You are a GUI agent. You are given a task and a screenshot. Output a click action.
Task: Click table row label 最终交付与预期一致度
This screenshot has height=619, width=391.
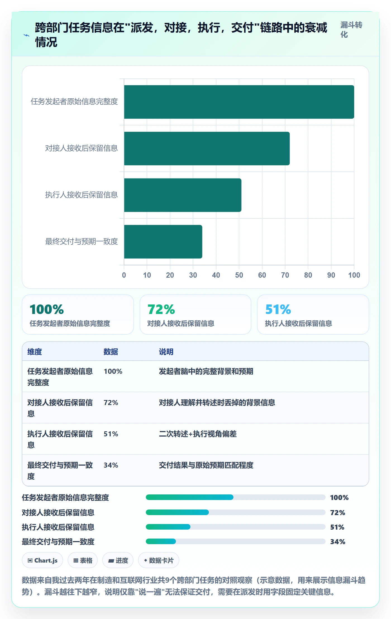60,471
